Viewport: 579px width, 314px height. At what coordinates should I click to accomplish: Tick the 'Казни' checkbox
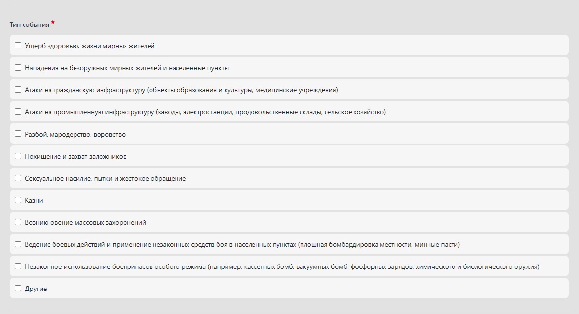(x=18, y=200)
